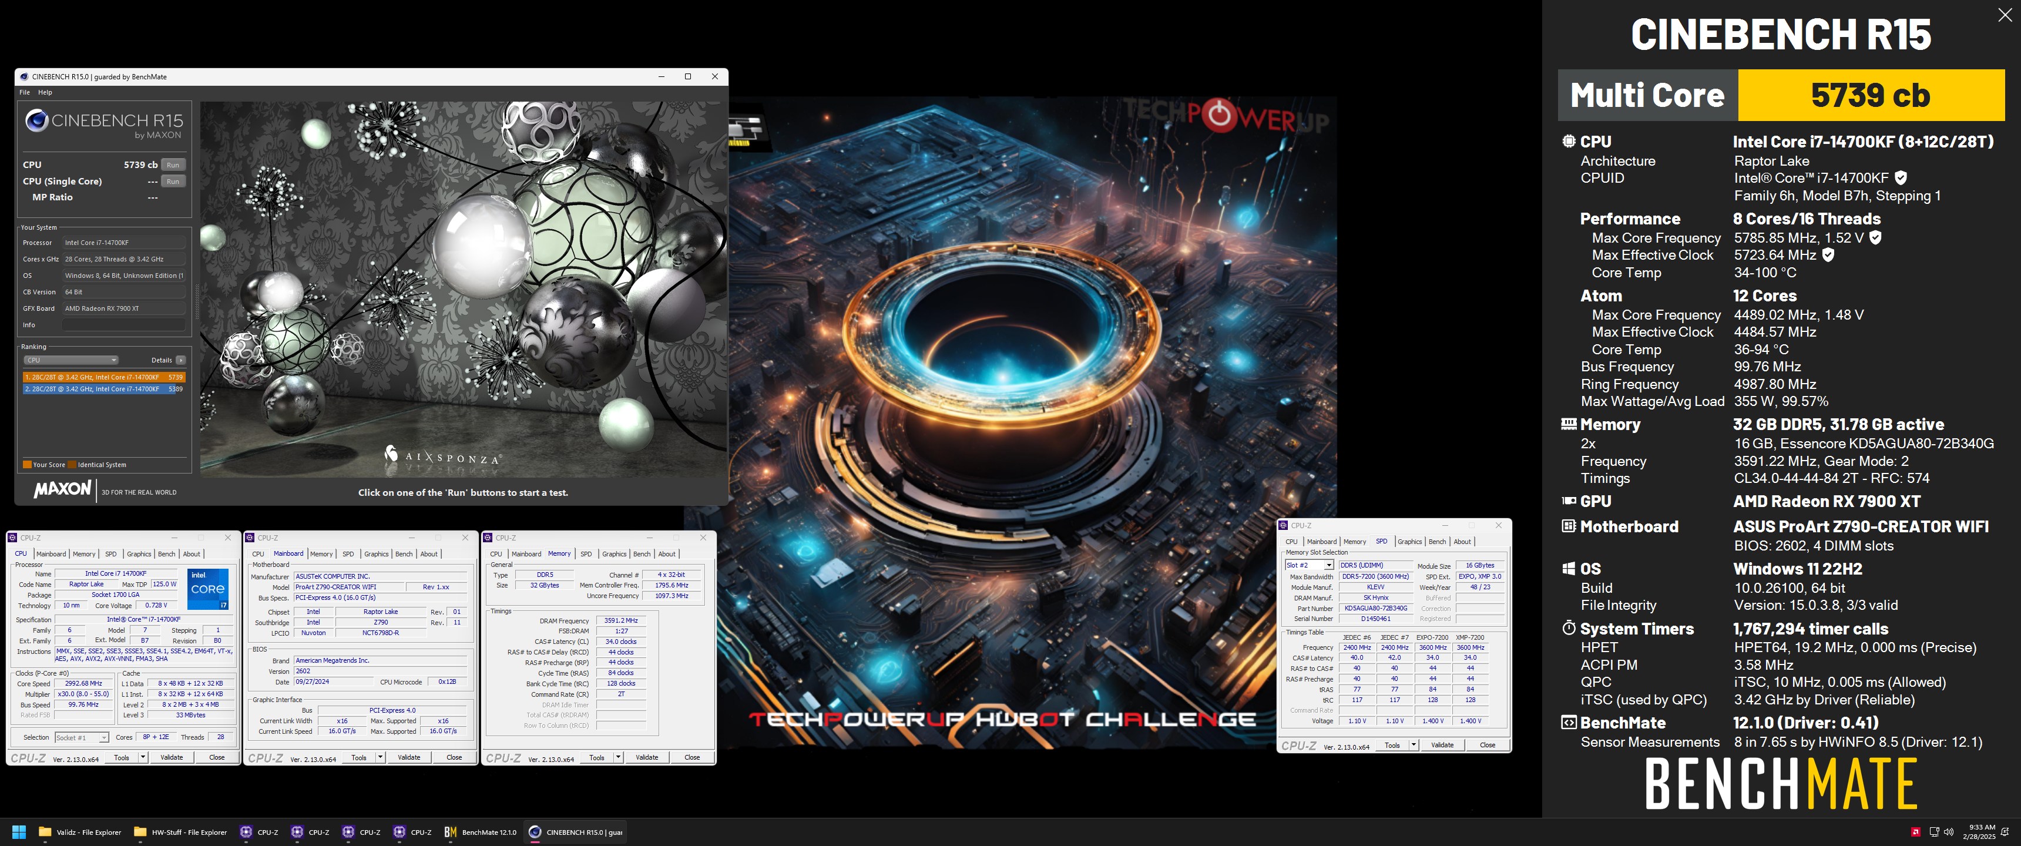Image resolution: width=2021 pixels, height=846 pixels.
Task: Open Tools dropdown arrow in CPU-Z Mainboard window
Action: (381, 757)
